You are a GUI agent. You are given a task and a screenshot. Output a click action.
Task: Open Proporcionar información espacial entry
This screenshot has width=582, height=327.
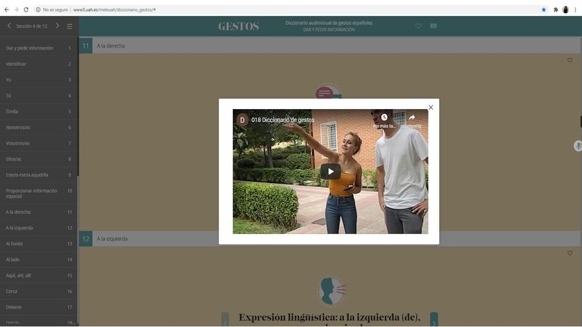point(38,193)
